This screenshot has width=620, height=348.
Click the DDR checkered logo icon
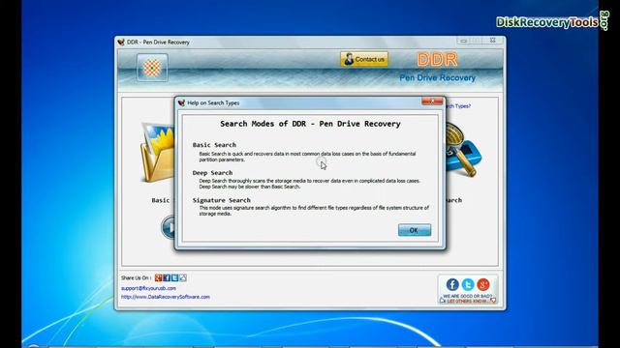(x=152, y=68)
